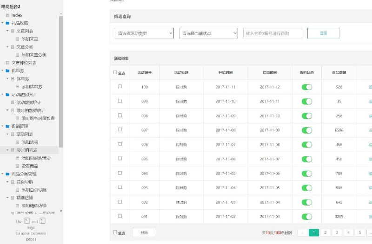Click the page icon next to 添加首页导航
The image size is (372, 244).
tap(18, 190)
